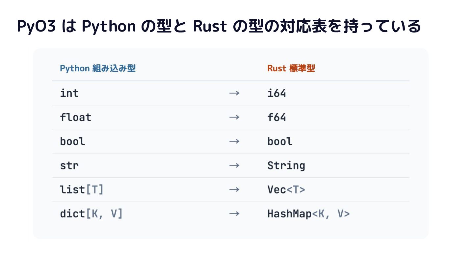Click the arrow in the bool row
The width and height of the screenshot is (474, 266).
[234, 141]
